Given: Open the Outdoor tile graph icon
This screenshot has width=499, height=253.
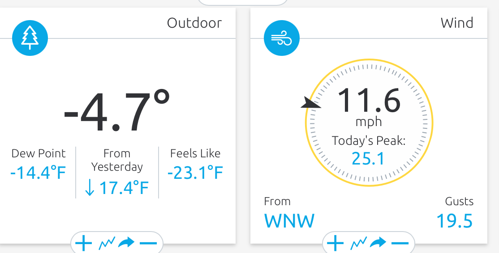Looking at the screenshot, I should coord(107,243).
